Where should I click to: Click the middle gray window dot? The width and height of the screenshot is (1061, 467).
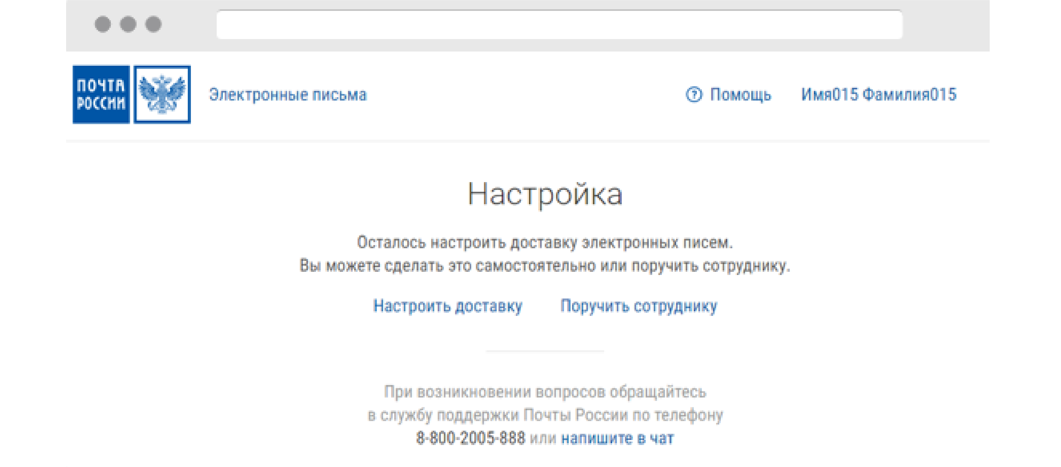pyautogui.click(x=128, y=24)
